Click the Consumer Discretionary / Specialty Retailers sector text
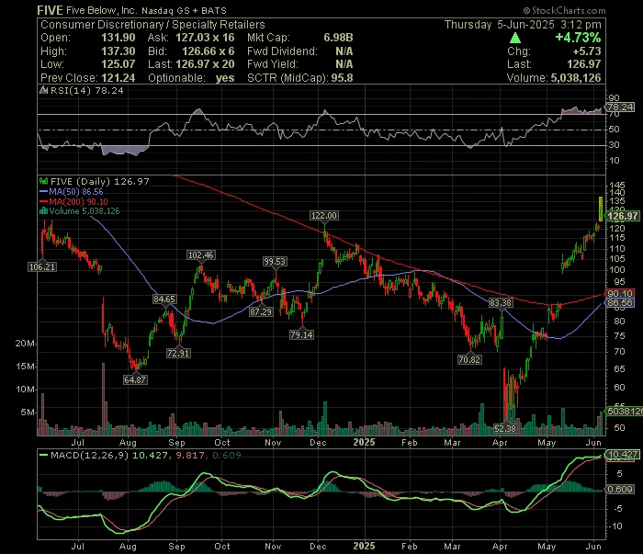Viewport: 643px width, 554px height. pyautogui.click(x=152, y=25)
